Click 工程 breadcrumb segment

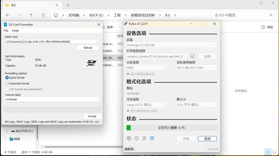click(x=117, y=15)
